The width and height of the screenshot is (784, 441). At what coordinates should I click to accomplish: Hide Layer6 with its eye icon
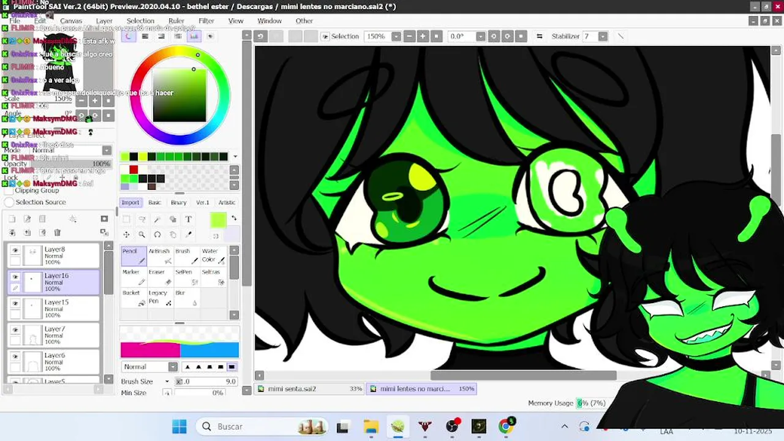coord(15,356)
